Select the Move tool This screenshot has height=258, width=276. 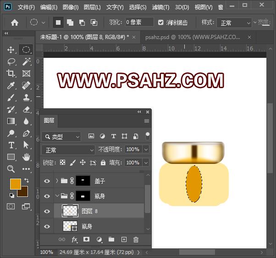pyautogui.click(x=11, y=50)
